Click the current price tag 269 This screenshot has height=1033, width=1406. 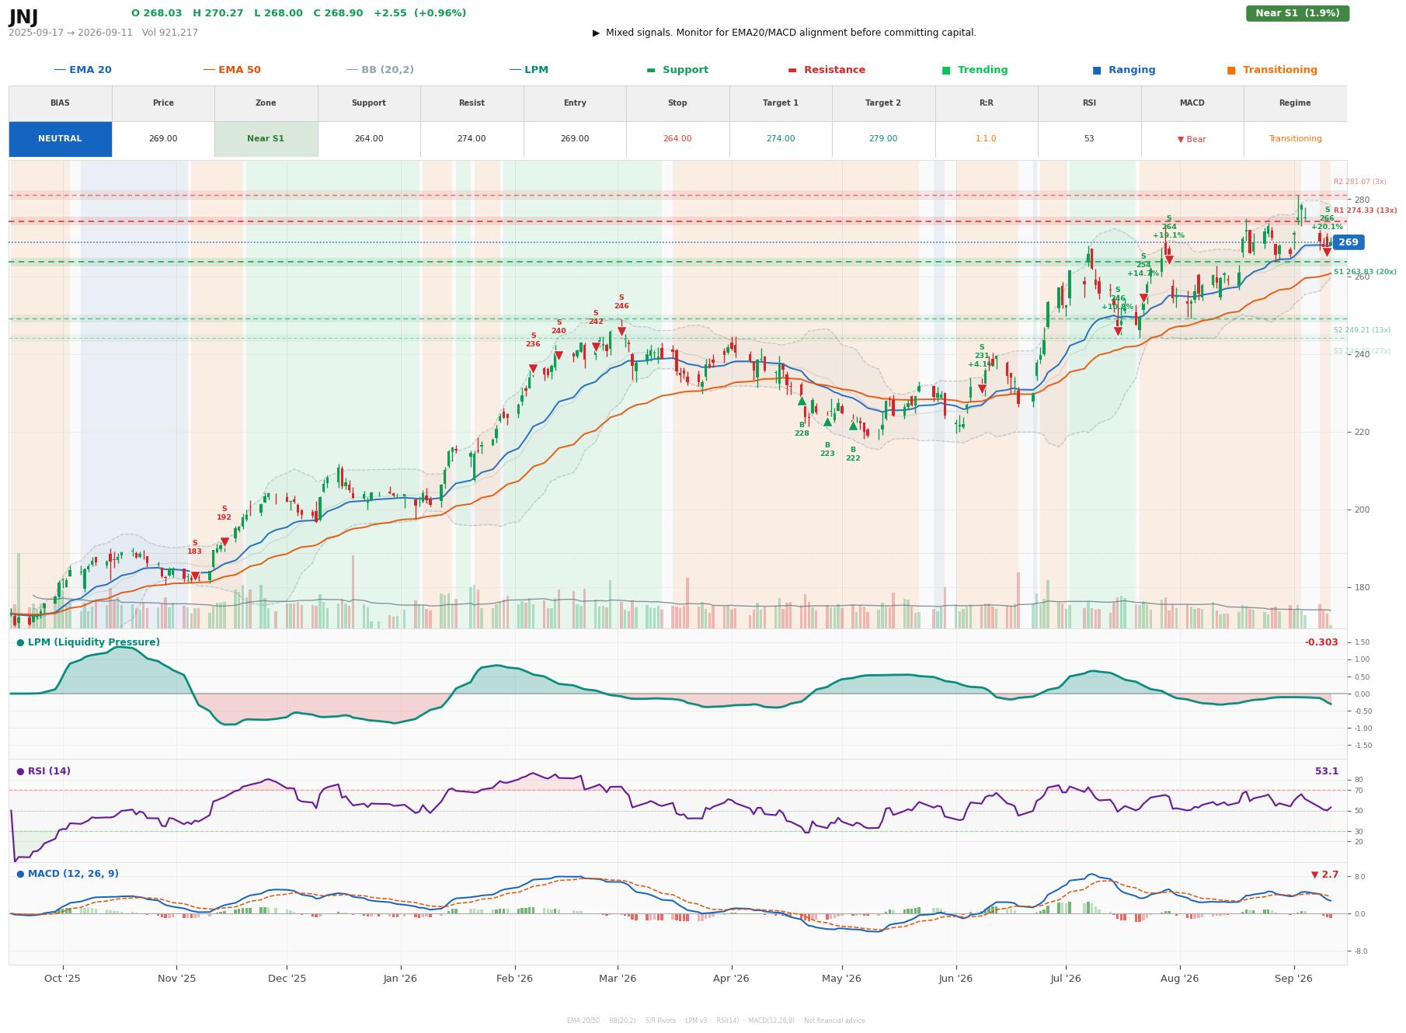pyautogui.click(x=1349, y=242)
